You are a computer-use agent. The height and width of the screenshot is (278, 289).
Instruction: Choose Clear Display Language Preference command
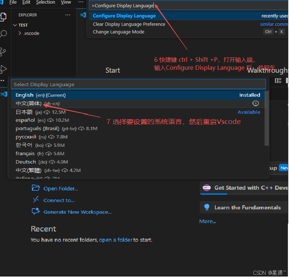pyautogui.click(x=188, y=24)
